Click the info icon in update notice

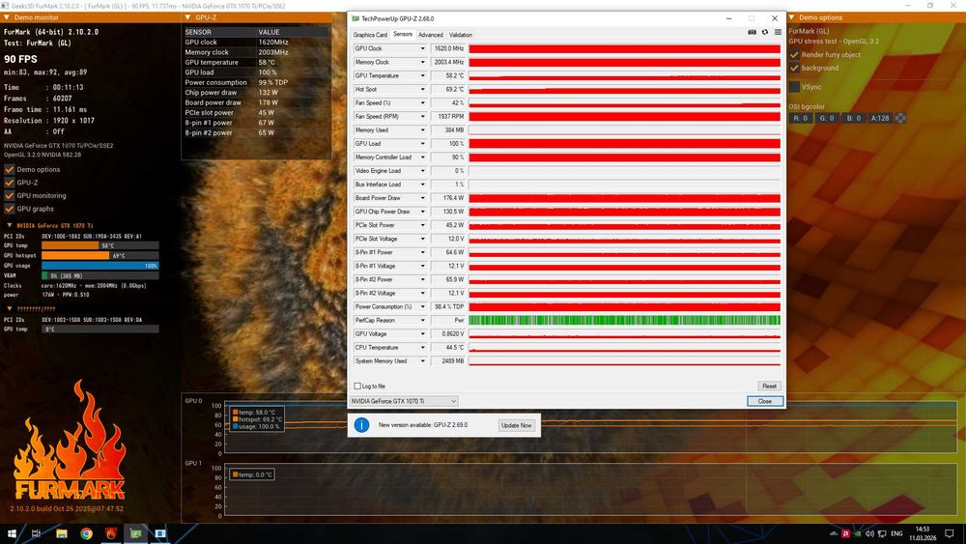click(x=361, y=424)
